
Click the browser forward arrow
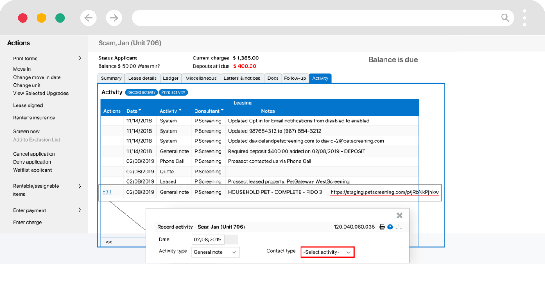pos(114,18)
